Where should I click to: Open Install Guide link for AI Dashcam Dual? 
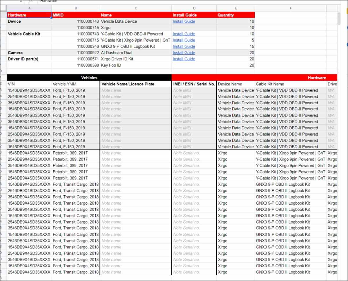coord(184,53)
